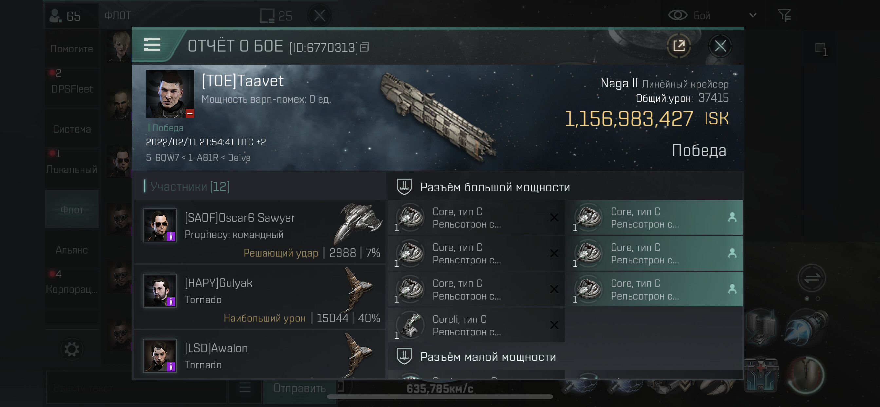Toggle the eye overview visibility icon
880x407 pixels.
677,15
